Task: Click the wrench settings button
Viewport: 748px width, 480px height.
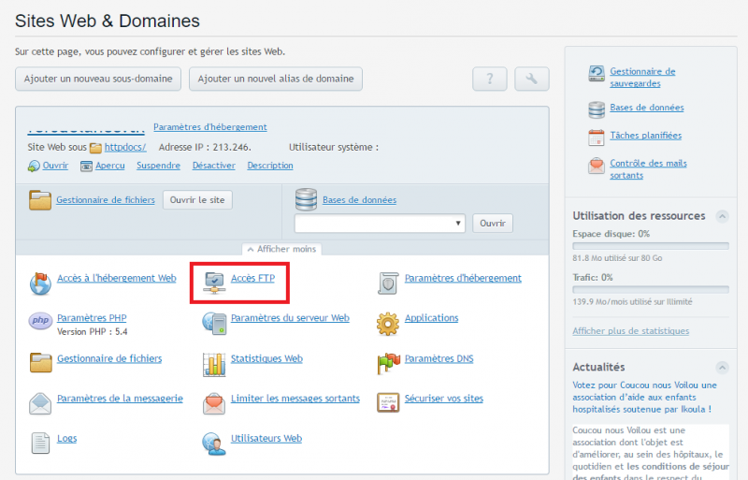Action: (532, 79)
